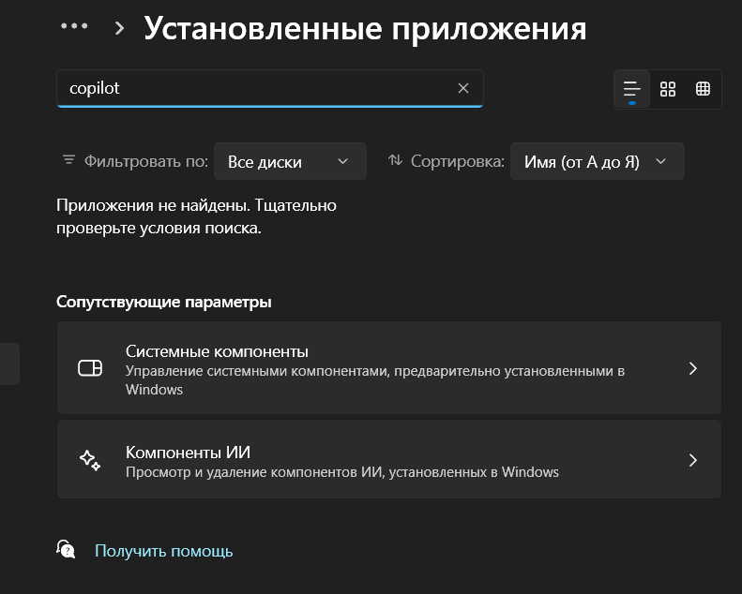Open the "Все диски" filter dropdown
742x594 pixels.
coord(290,161)
